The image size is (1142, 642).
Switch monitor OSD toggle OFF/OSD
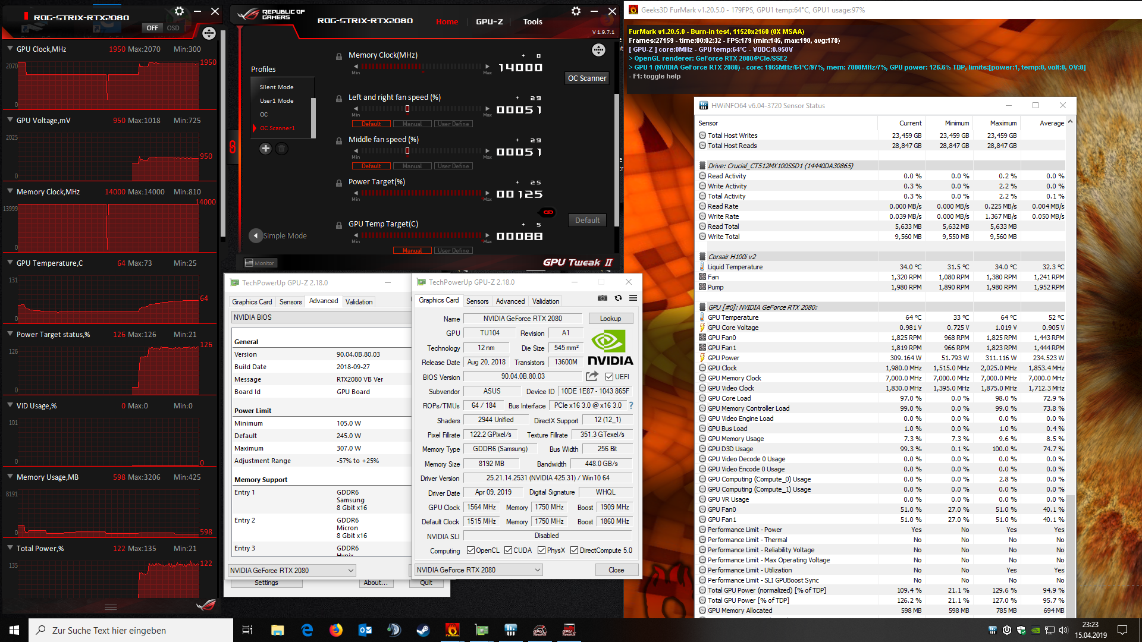162,28
